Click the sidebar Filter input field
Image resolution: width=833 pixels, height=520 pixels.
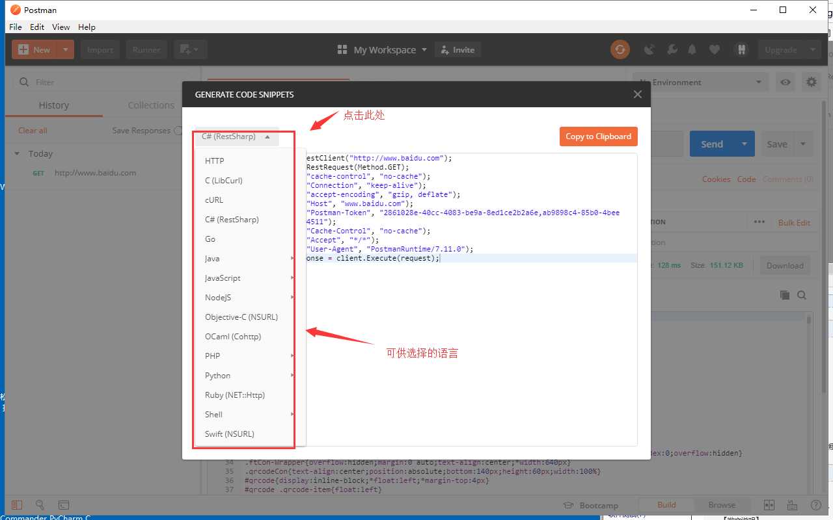104,82
